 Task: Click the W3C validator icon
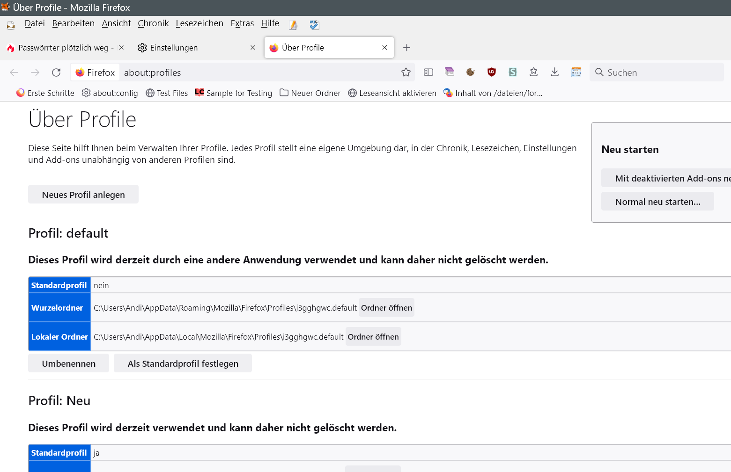click(314, 25)
